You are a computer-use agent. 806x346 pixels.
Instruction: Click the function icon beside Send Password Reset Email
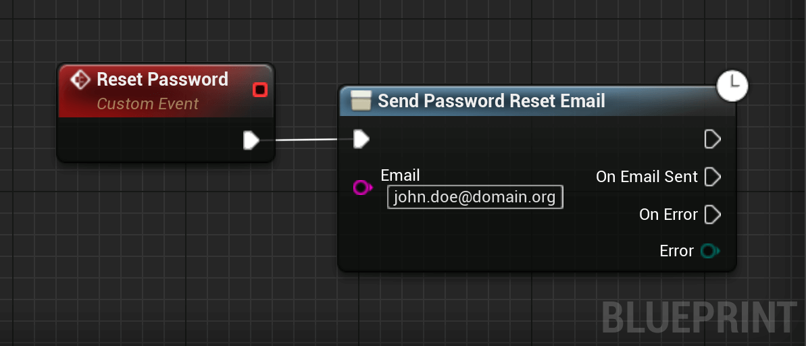(361, 100)
